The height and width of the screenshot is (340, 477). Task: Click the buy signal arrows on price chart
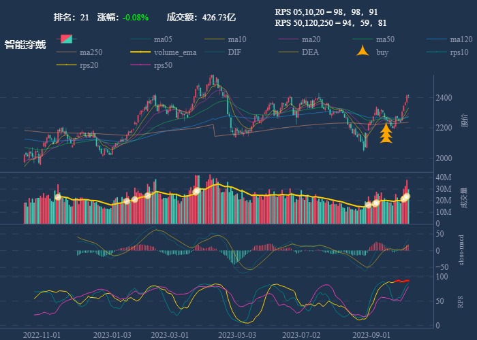coord(386,133)
